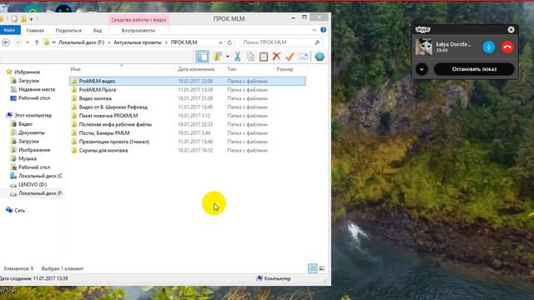Click the Forward navigation arrow
The height and width of the screenshot is (300, 534).
click(18, 42)
